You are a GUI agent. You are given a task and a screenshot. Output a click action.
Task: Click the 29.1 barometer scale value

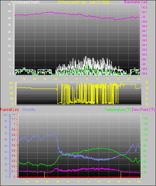145,59
